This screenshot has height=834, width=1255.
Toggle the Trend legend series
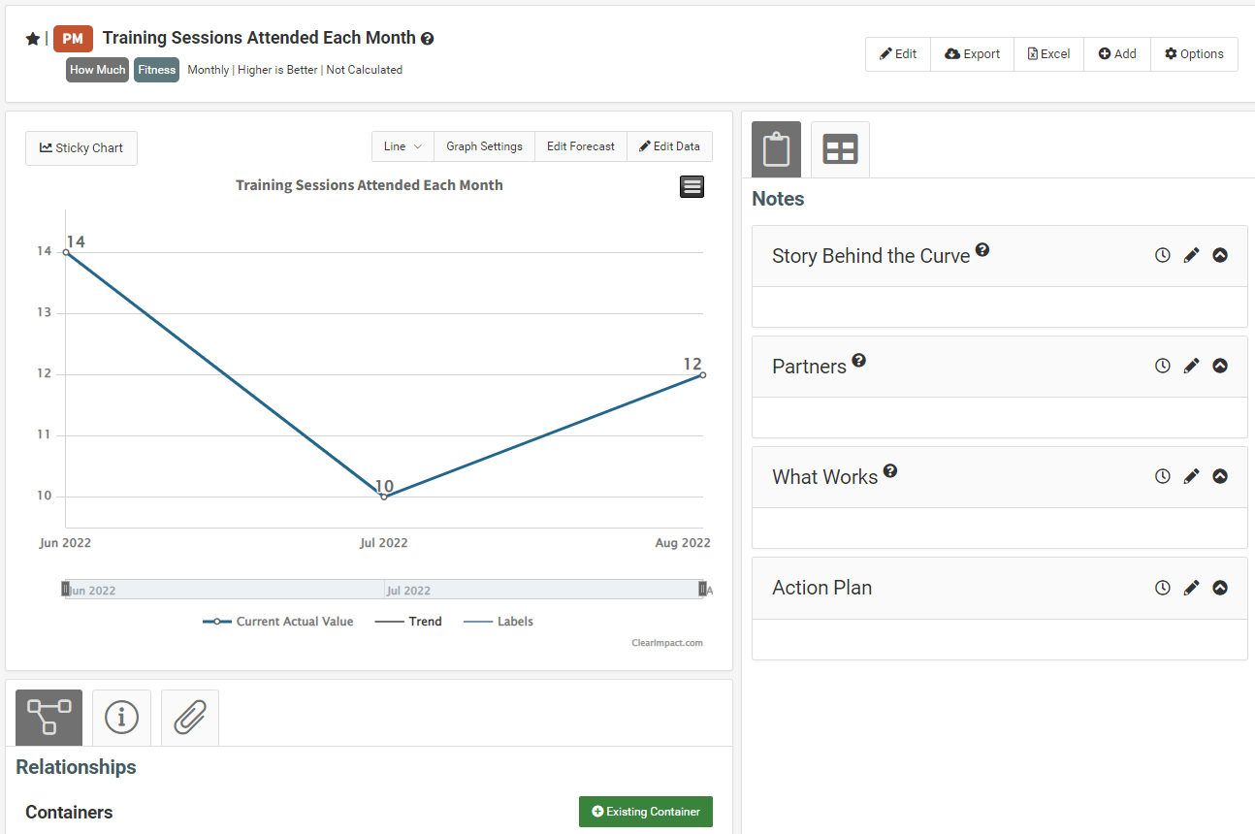point(407,622)
